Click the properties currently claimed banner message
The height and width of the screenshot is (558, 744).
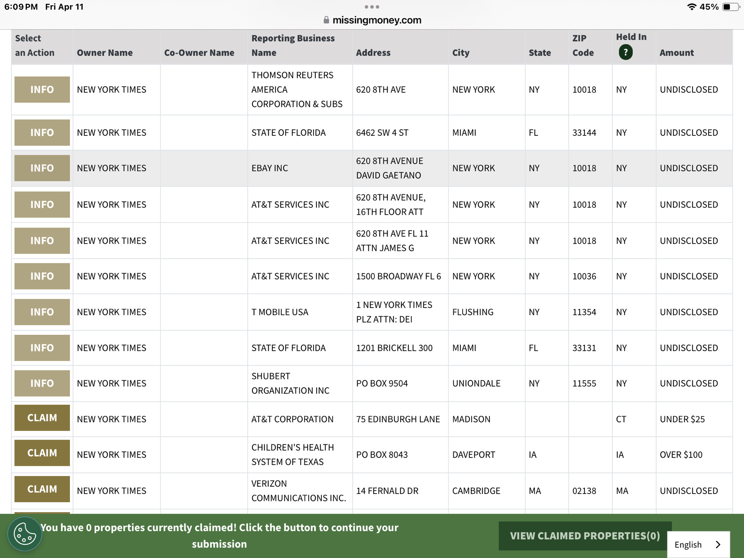pos(219,536)
